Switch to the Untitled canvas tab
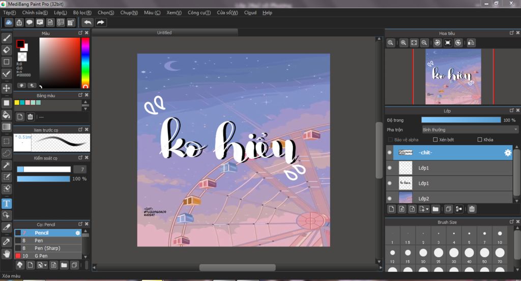 [165, 33]
